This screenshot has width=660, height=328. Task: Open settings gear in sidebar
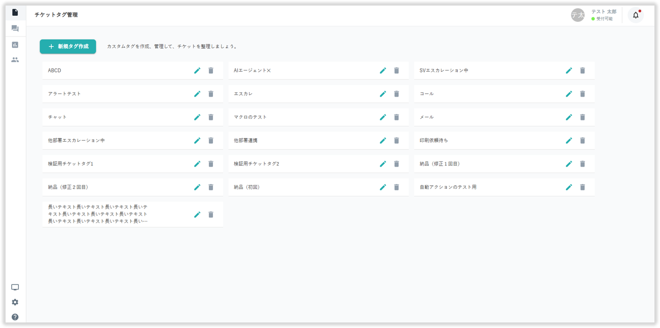click(15, 302)
